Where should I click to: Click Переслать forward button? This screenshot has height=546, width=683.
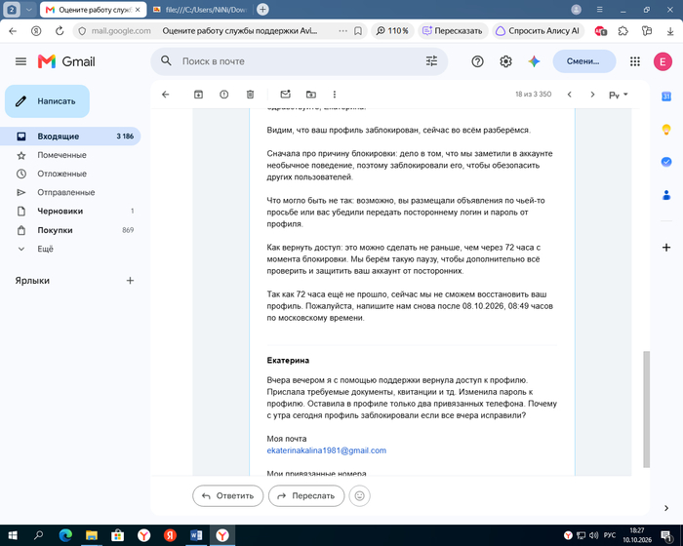(x=306, y=495)
